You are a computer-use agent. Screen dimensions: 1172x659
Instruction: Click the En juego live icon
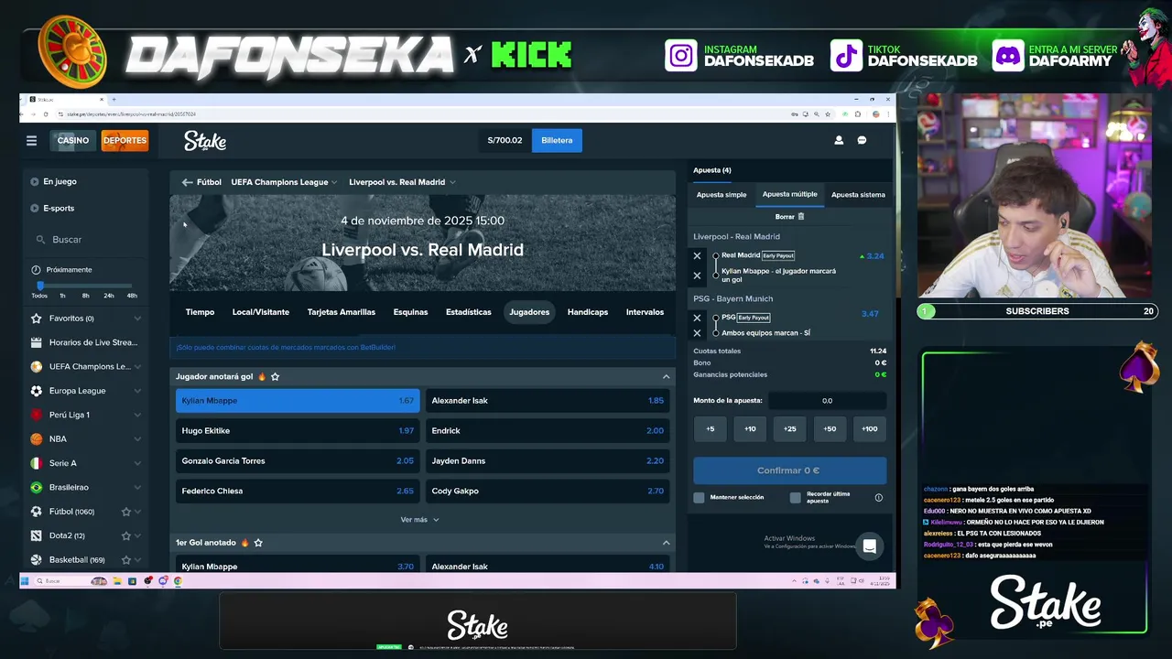click(35, 181)
